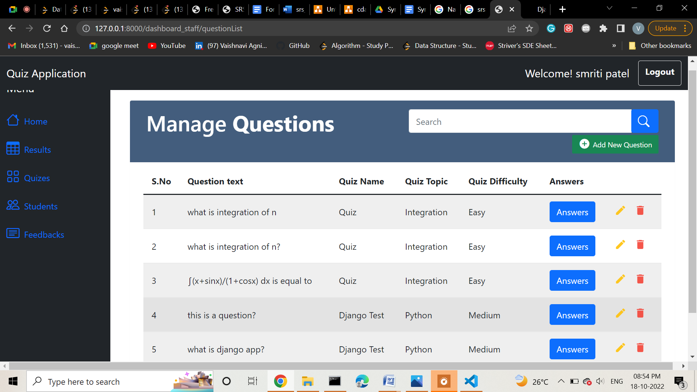Open the Windows Start menu
Screen dimensions: 697x392
[13, 381]
